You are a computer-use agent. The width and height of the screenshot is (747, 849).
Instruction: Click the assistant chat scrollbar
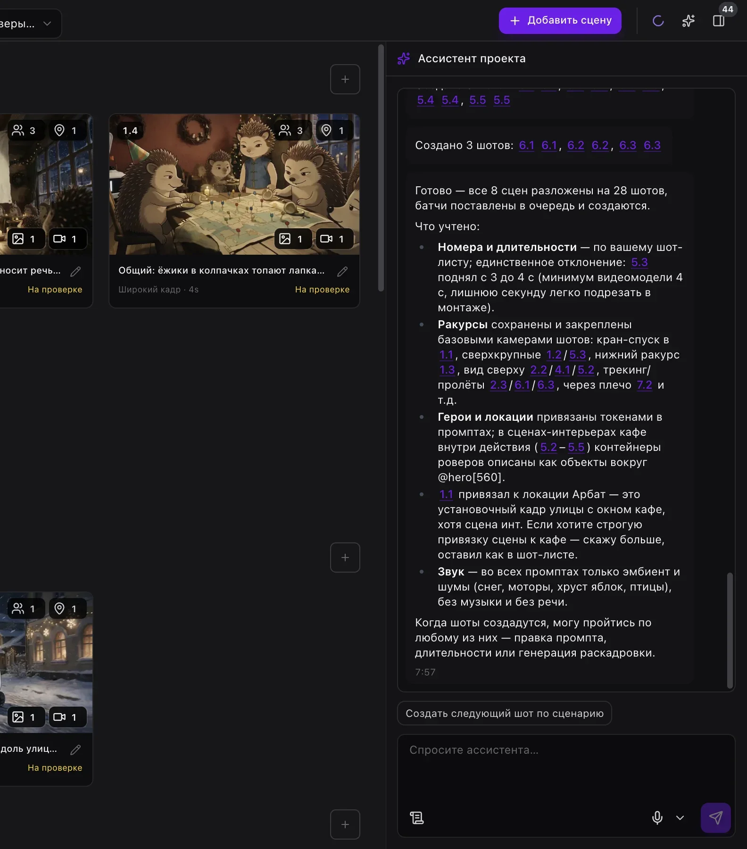[730, 631]
